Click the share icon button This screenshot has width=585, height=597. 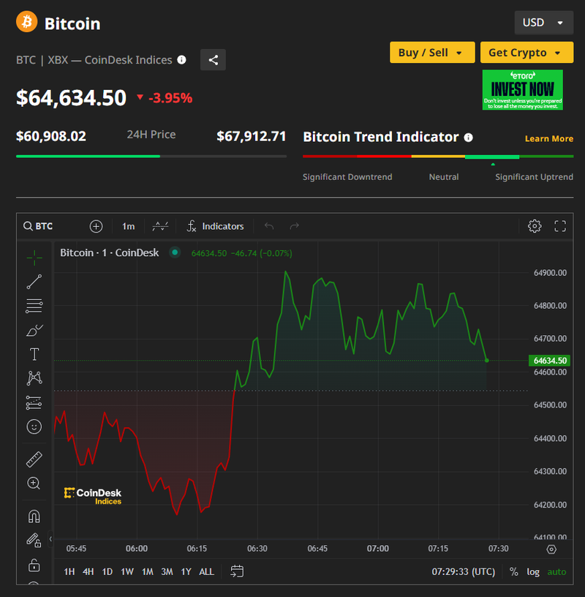click(x=214, y=60)
